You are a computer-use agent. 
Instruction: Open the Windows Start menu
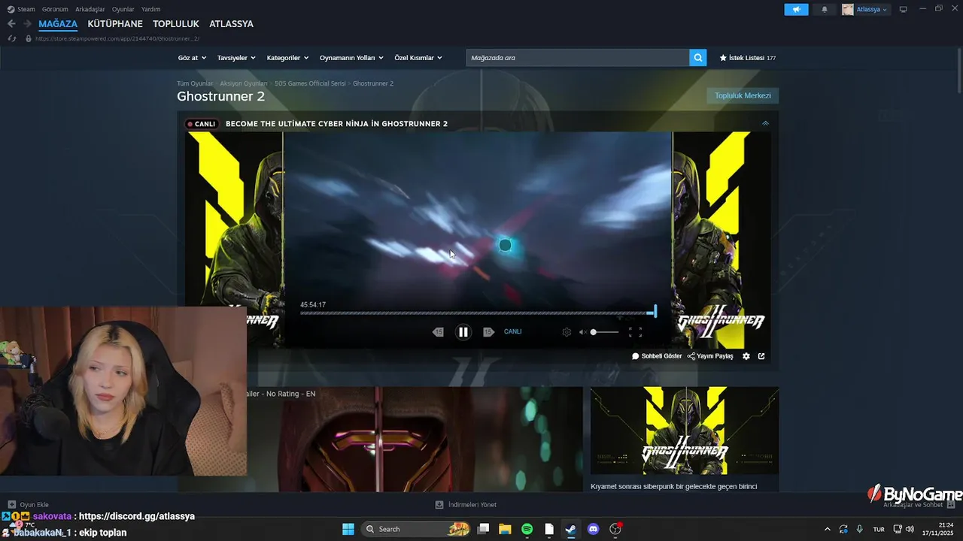348,529
